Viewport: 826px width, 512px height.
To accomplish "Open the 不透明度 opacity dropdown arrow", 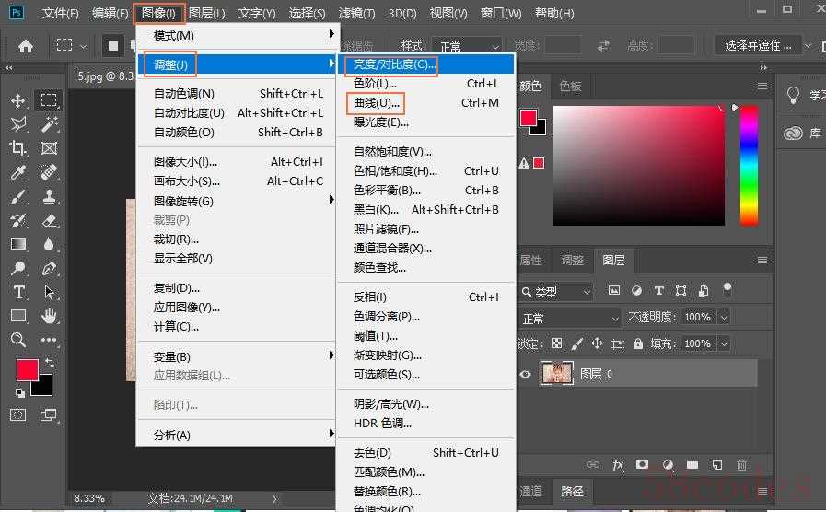I will 725,317.
